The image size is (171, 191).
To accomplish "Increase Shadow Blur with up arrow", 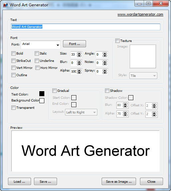I will click(x=125, y=104).
